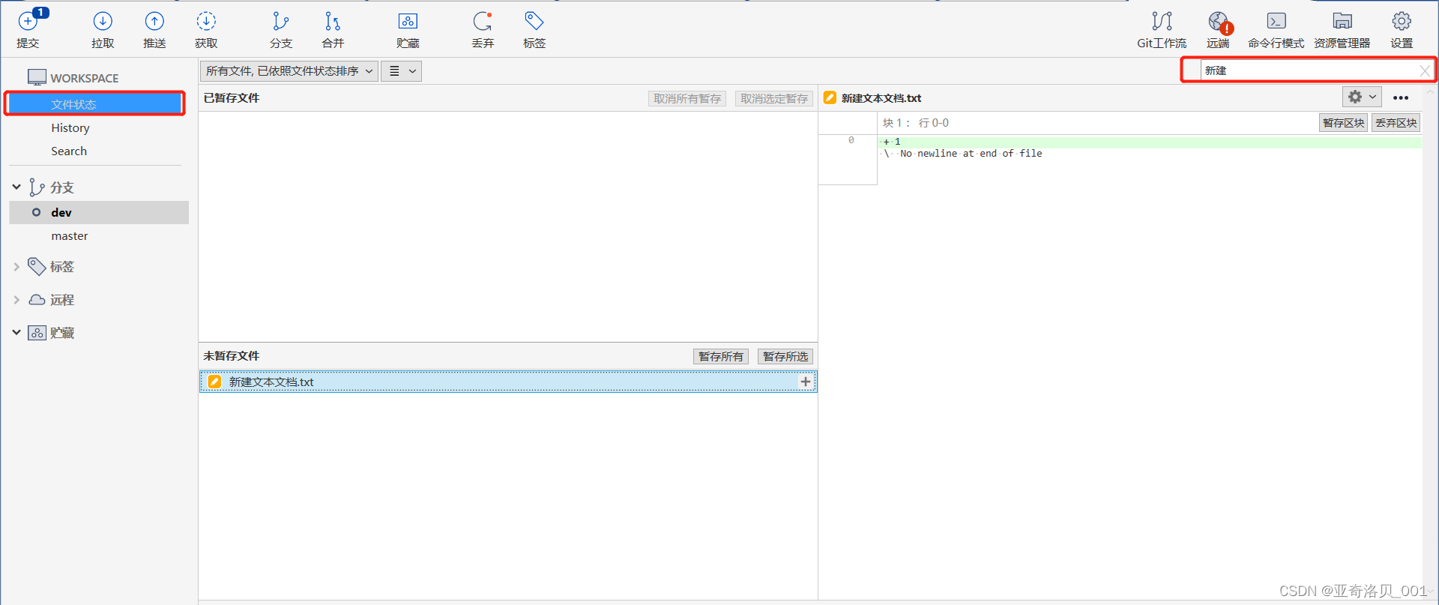The width and height of the screenshot is (1439, 605).
Task: Select 新建文本文档.txt in unstaged files list
Action: (508, 382)
